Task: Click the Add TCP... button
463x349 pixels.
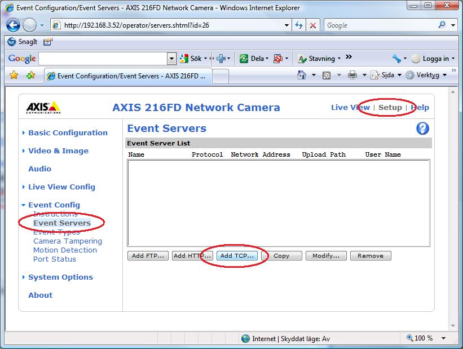Action: tap(237, 256)
